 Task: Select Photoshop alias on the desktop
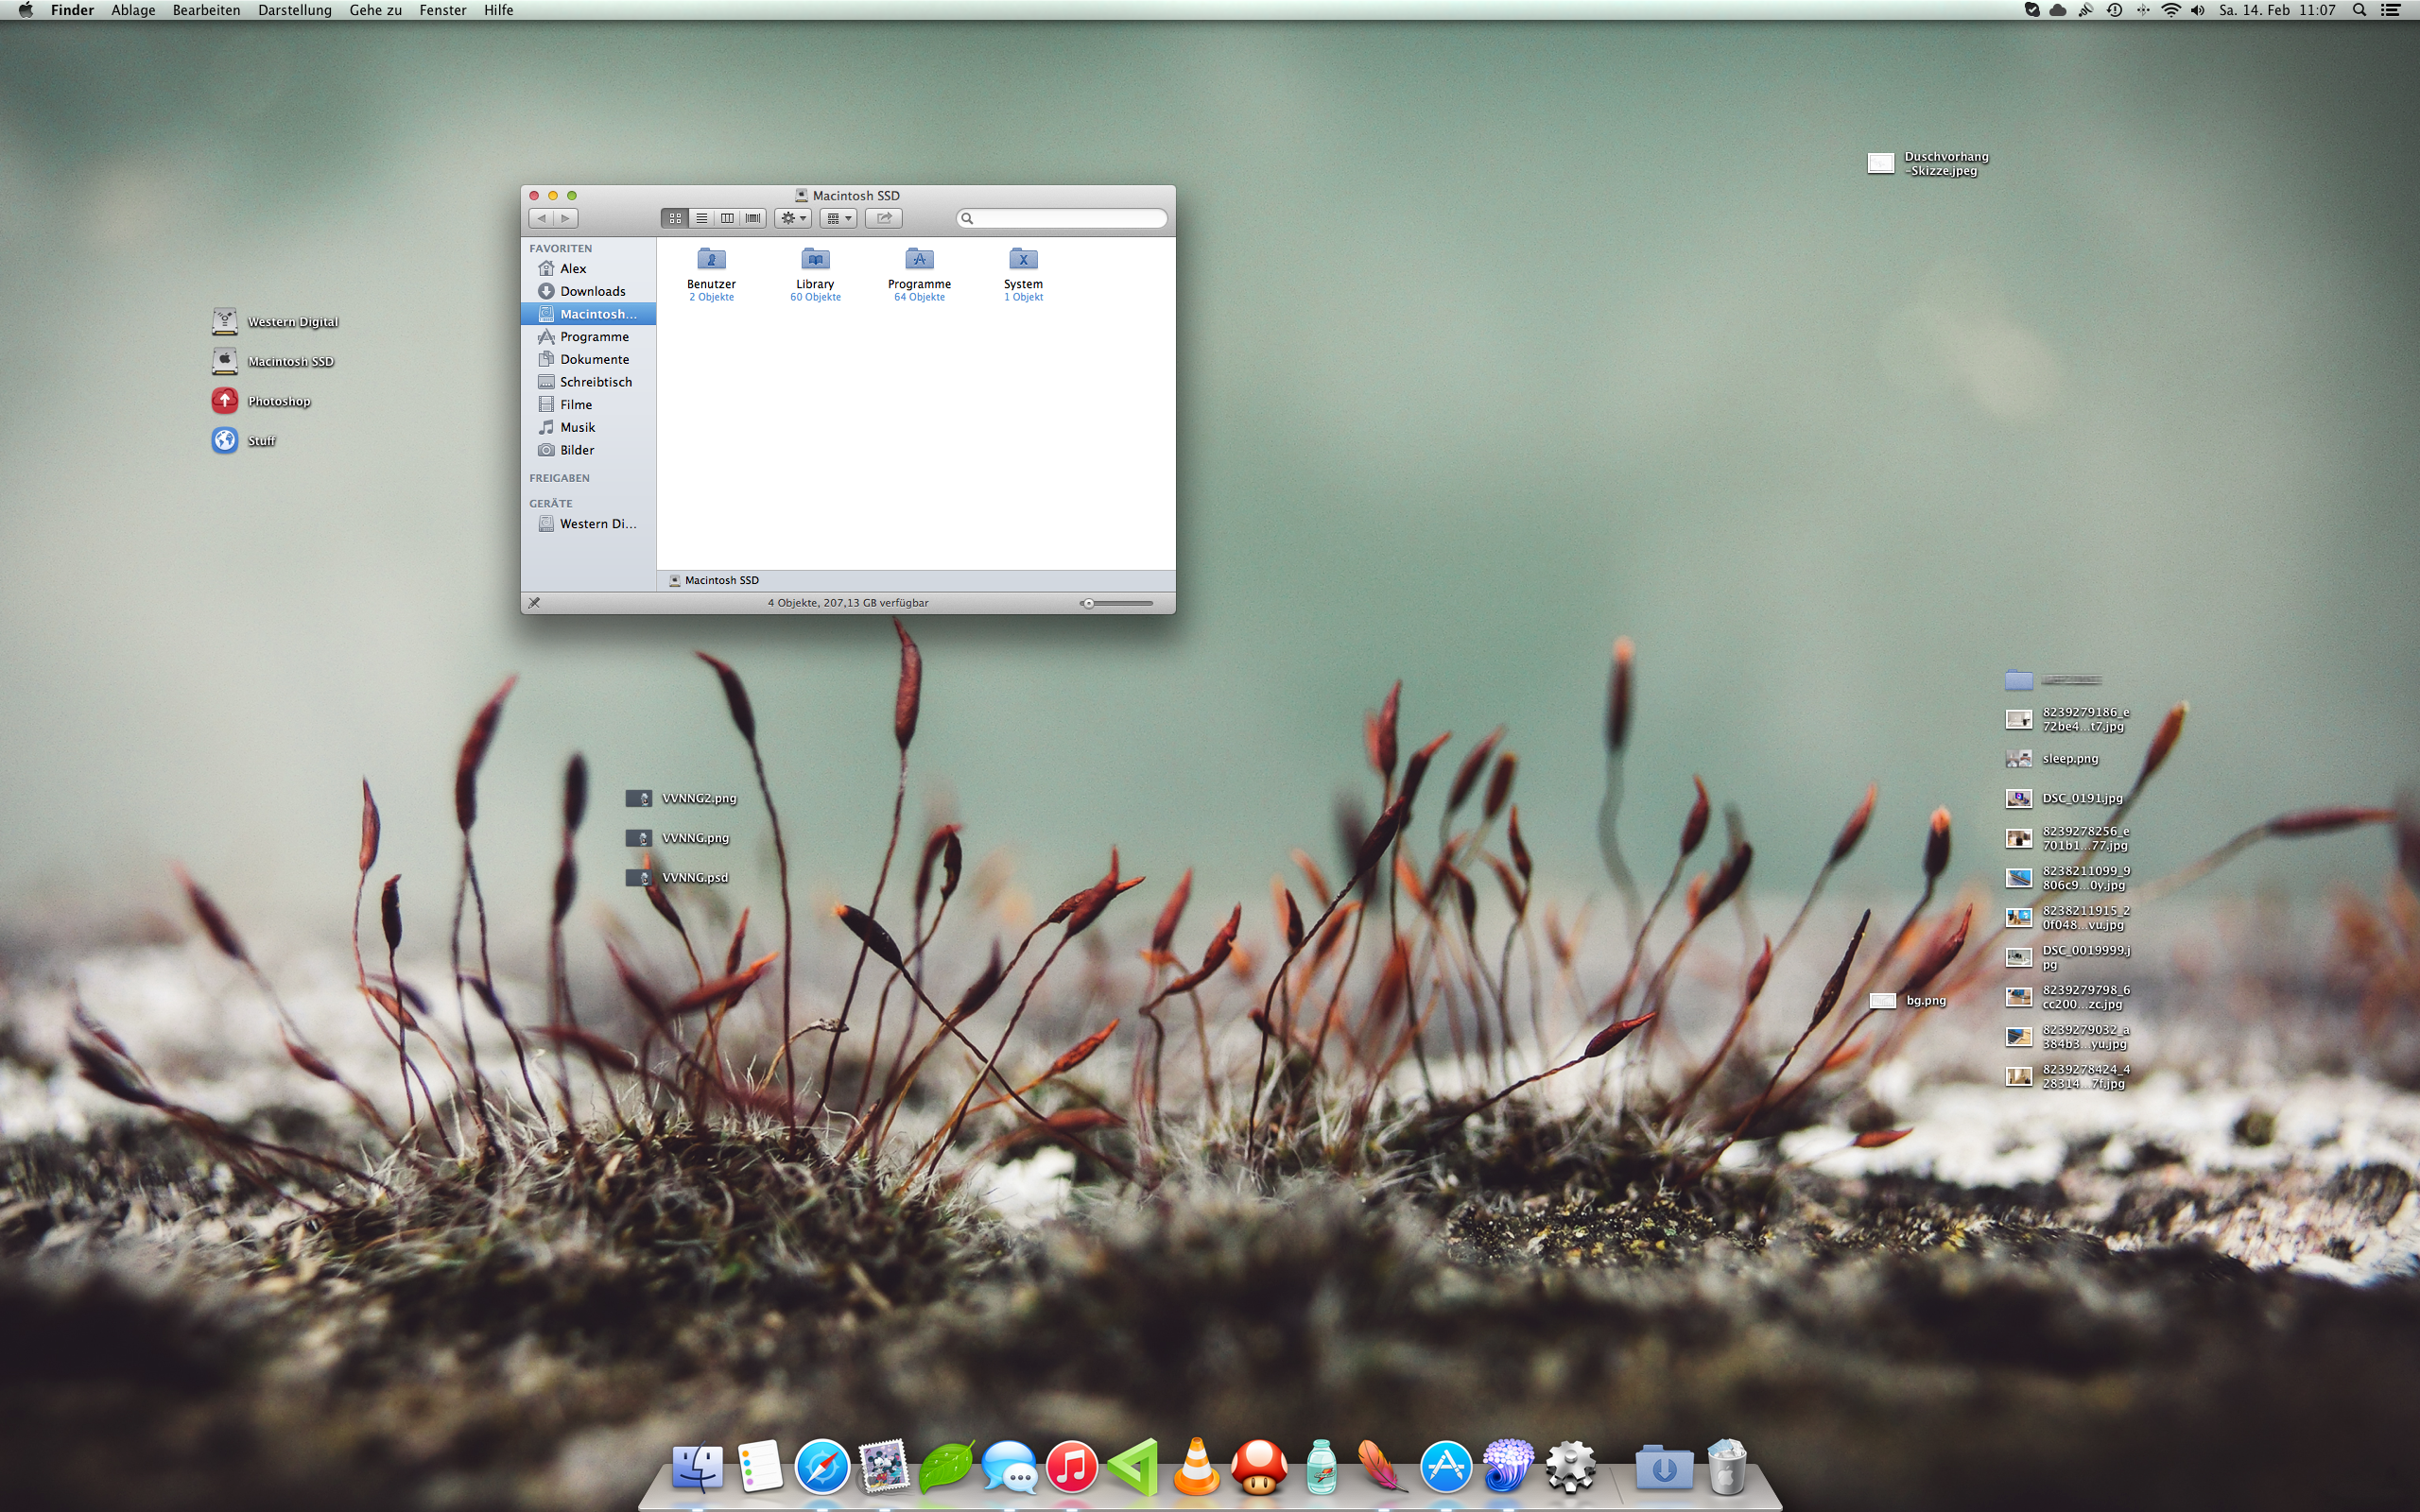(x=261, y=401)
